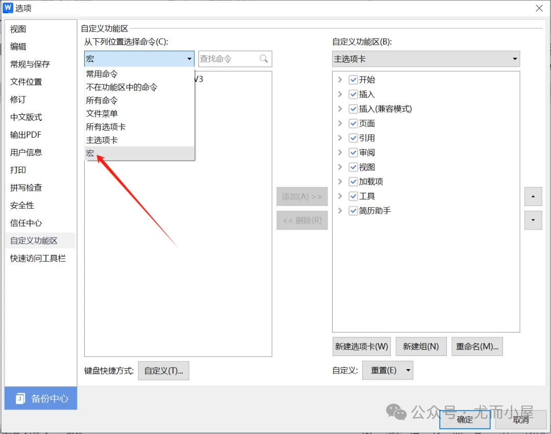
Task: Collapse the 宏 command source dropdown
Action: (139, 59)
